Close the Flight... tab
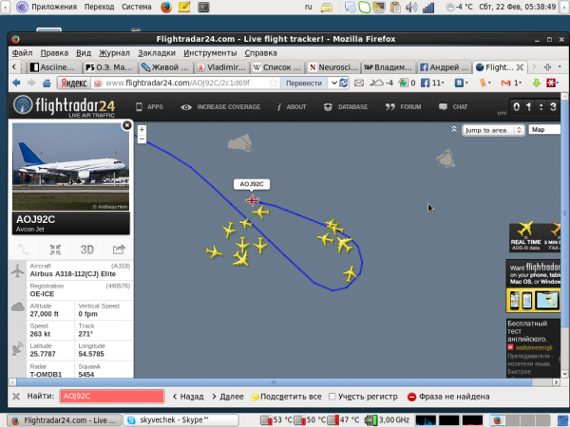 tap(520, 67)
